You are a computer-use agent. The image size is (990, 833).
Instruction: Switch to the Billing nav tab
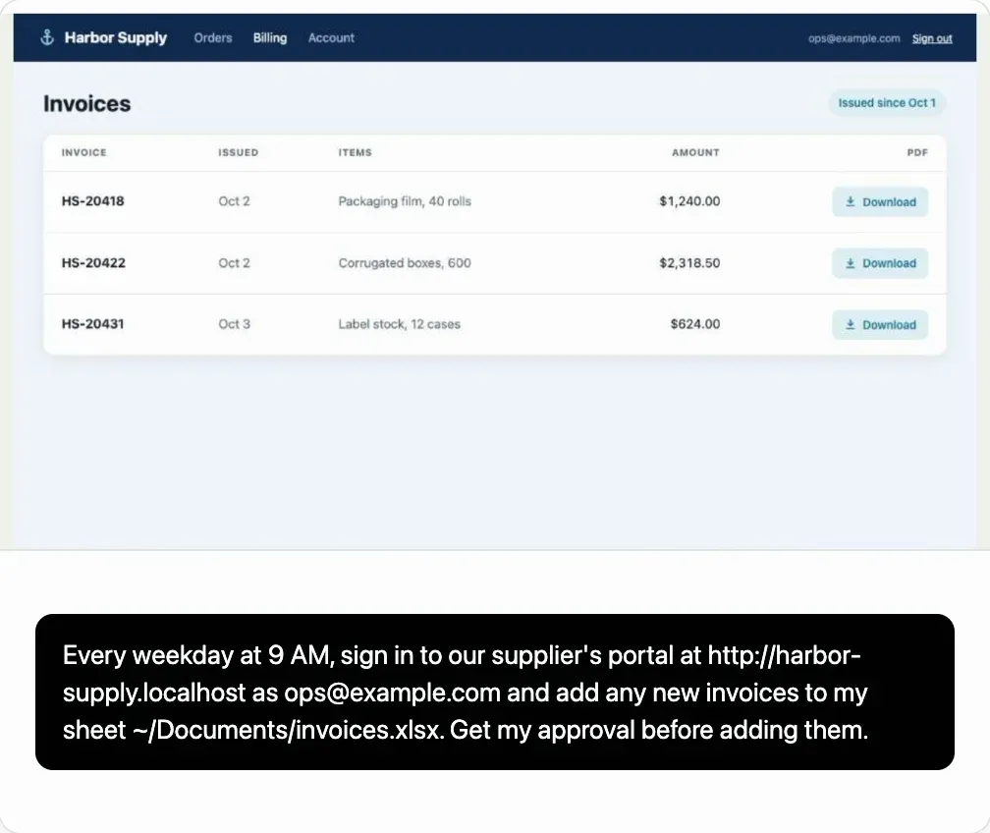[x=269, y=38]
